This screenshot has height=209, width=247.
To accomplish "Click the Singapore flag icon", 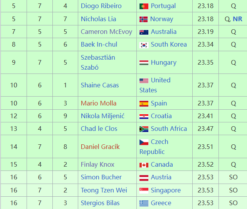I will 144,191.
